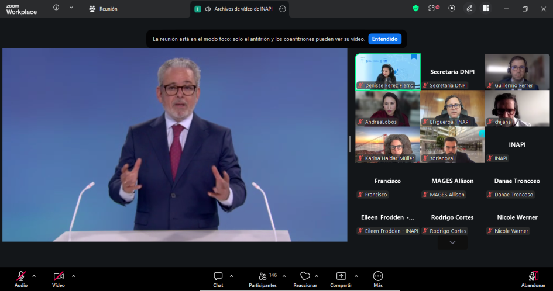
Task: Click muted mic icon beside Rodrigo Cortes label
Action: (x=425, y=231)
